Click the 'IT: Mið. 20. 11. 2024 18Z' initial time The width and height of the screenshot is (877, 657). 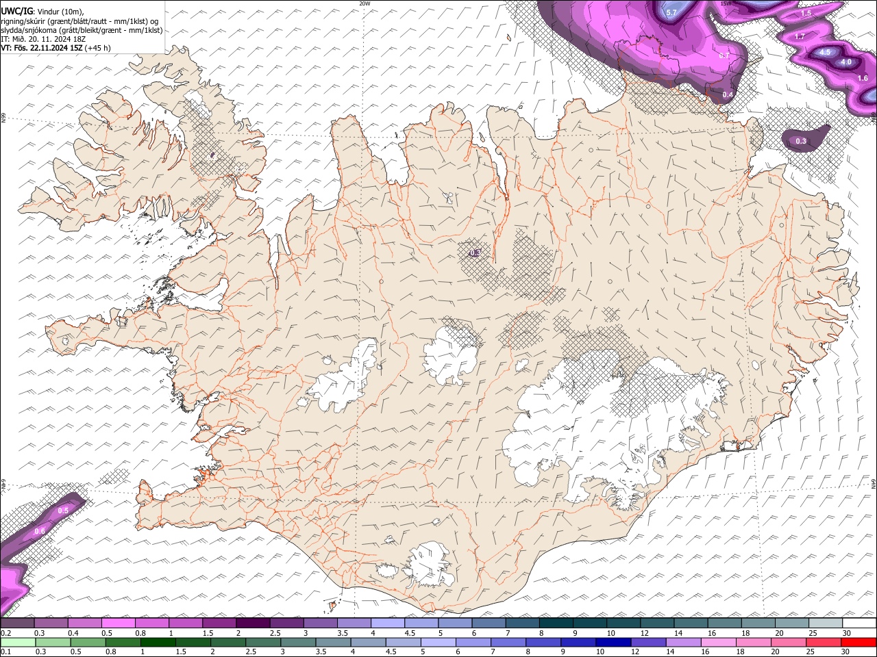(43, 39)
